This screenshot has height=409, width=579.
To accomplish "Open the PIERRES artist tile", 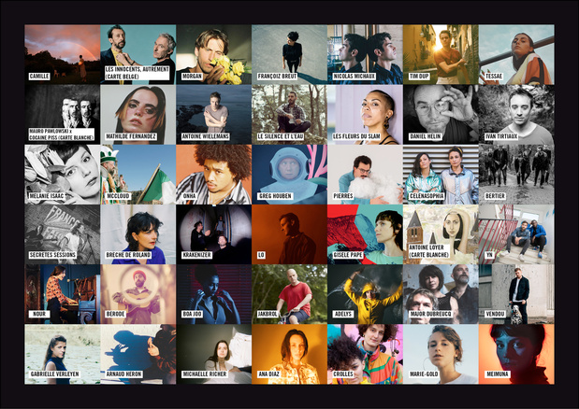I will 365,175.
